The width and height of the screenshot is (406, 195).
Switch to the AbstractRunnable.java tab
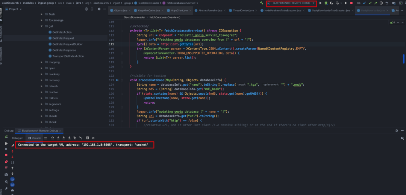210,11
